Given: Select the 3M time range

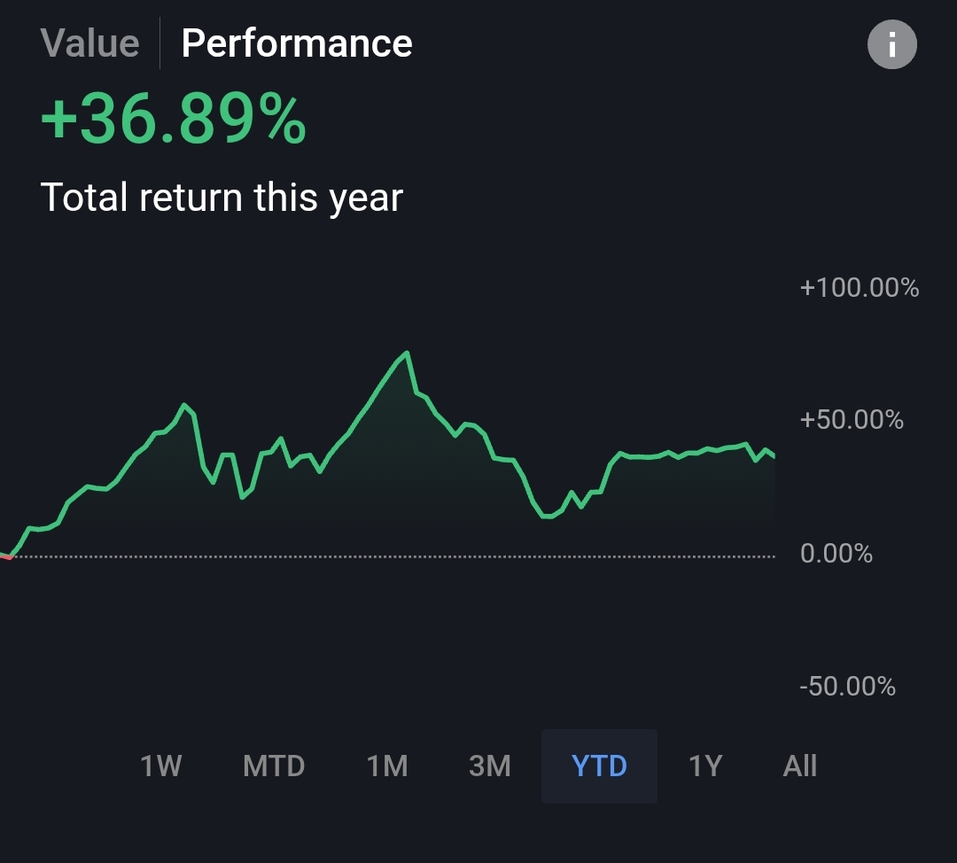Looking at the screenshot, I should point(489,766).
